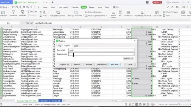
Task: Switch to the Page Layout tab
Action: (x=63, y=7)
